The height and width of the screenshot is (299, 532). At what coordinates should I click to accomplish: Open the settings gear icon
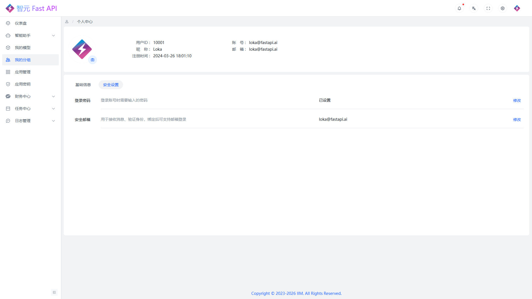(x=503, y=8)
